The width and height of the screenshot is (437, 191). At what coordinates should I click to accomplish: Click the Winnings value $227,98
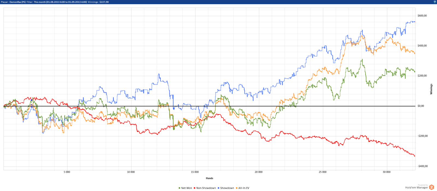point(104,2)
